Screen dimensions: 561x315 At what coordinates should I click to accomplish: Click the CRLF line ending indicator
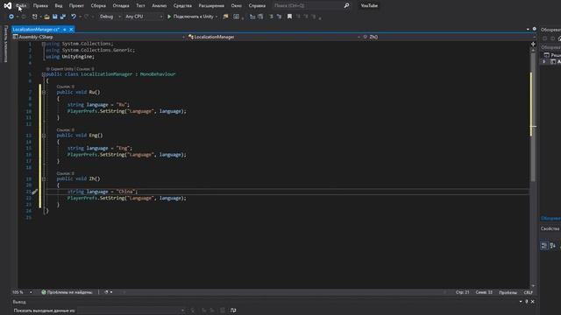coord(528,292)
